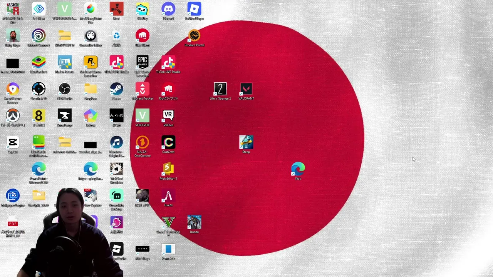
Task: Open the Baby Steps game icon
Action: (x=13, y=36)
